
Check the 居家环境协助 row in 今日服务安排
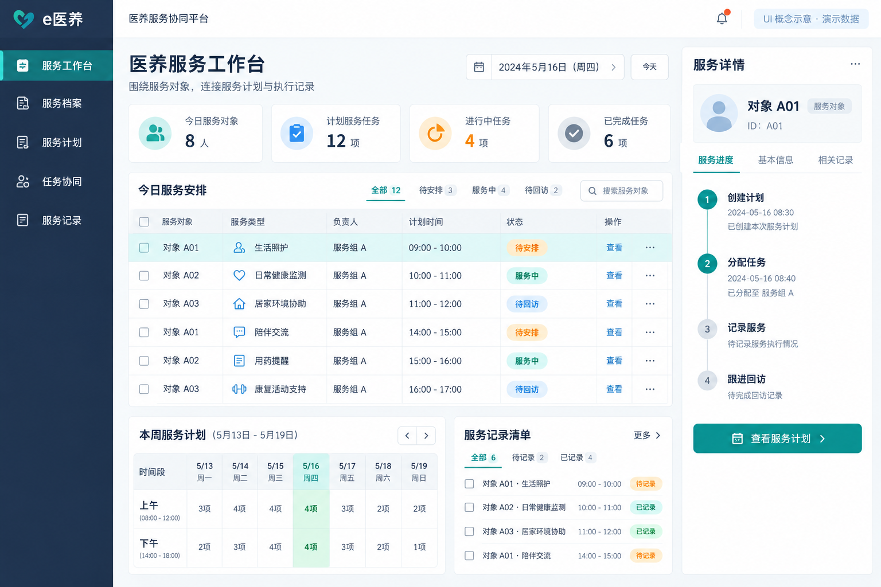144,304
